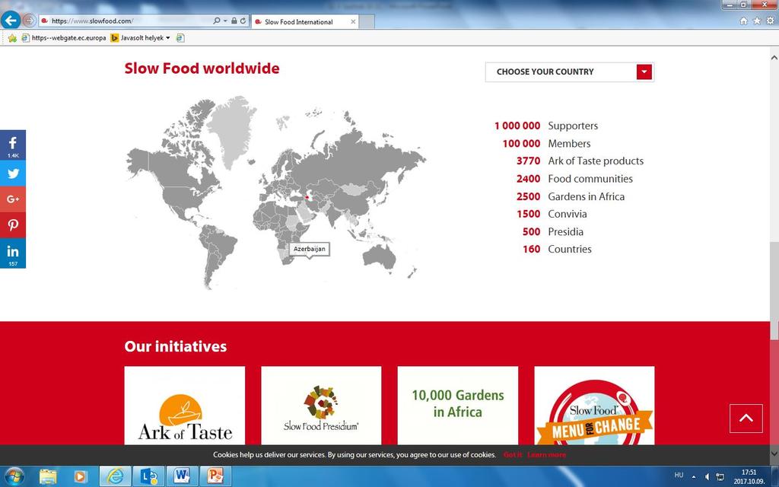Open the Ark of Taste initiative card
Image resolution: width=779 pixels, height=487 pixels.
[x=185, y=406]
